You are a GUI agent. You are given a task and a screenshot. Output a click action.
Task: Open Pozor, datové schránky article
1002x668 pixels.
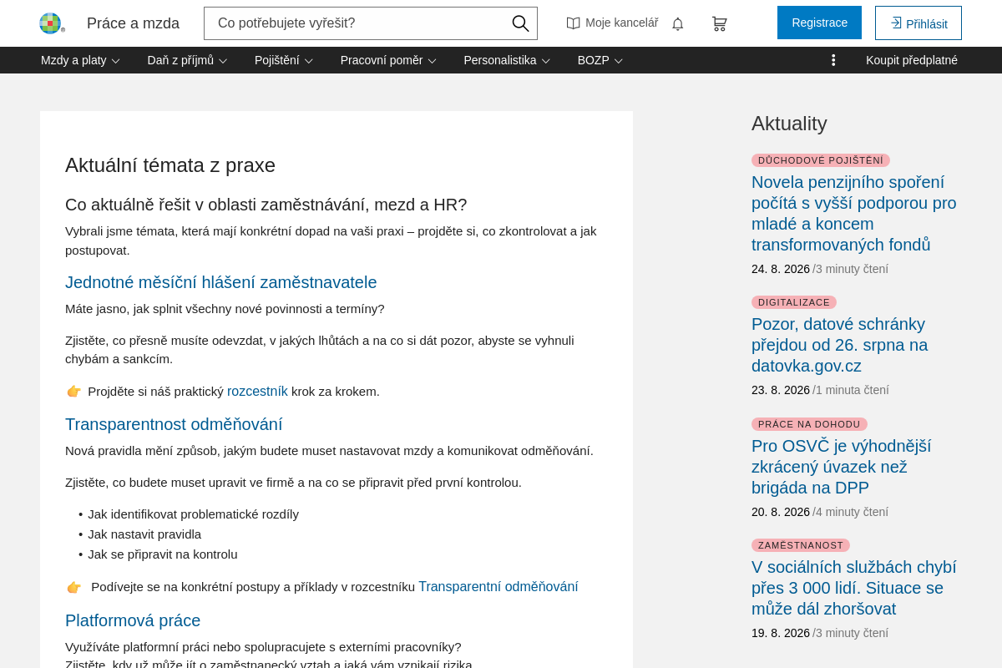tap(840, 345)
